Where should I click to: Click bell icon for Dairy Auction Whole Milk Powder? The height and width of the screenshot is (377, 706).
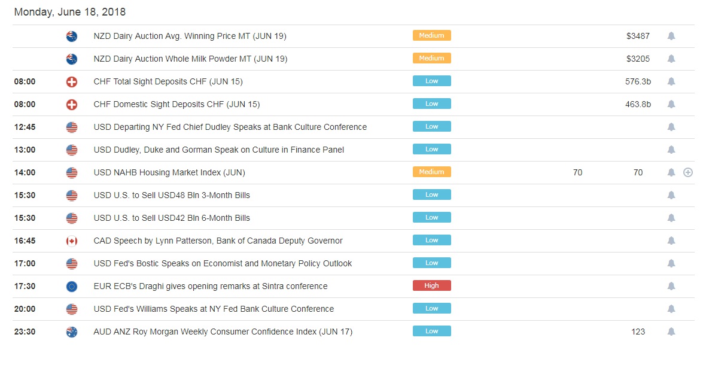click(x=671, y=59)
